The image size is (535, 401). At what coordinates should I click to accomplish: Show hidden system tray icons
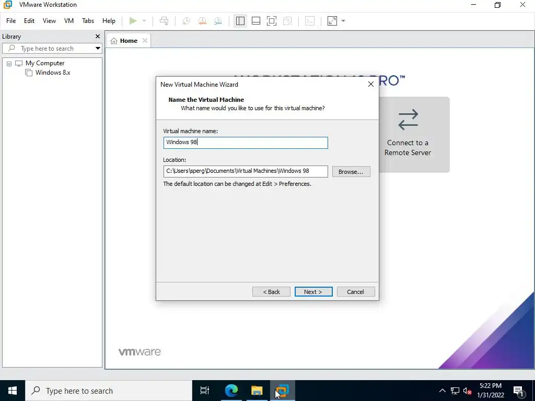coord(442,391)
